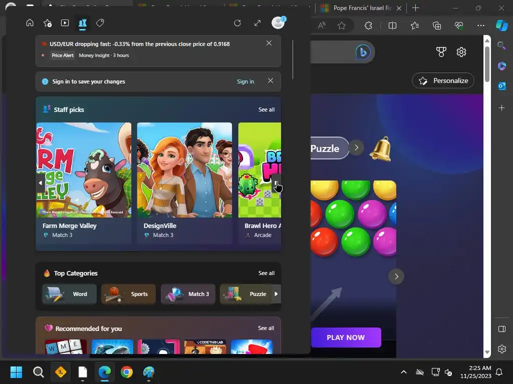Add a new sidebar app

[x=501, y=107]
